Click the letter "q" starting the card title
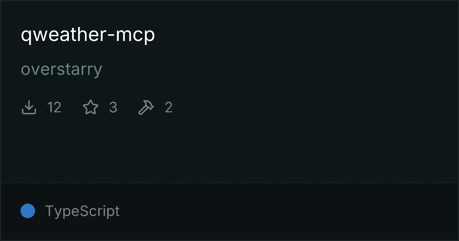Screen dimensions: 459x241 pyautogui.click(x=25, y=37)
